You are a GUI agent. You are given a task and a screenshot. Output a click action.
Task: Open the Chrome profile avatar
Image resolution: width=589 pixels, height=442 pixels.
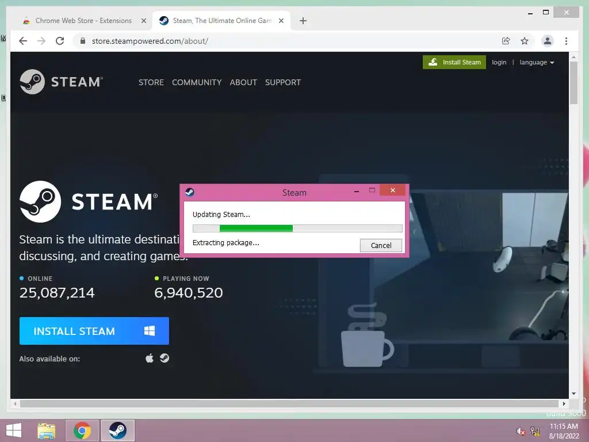[548, 41]
